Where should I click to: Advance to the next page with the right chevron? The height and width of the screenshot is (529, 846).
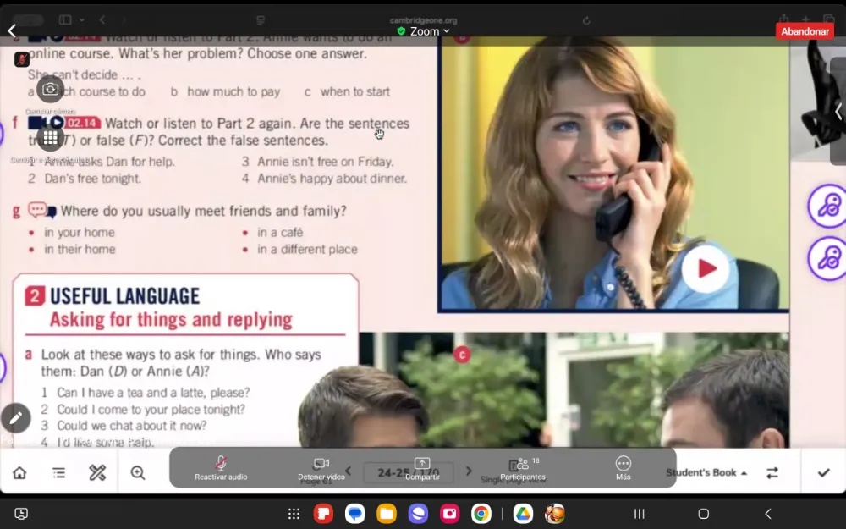(x=470, y=472)
